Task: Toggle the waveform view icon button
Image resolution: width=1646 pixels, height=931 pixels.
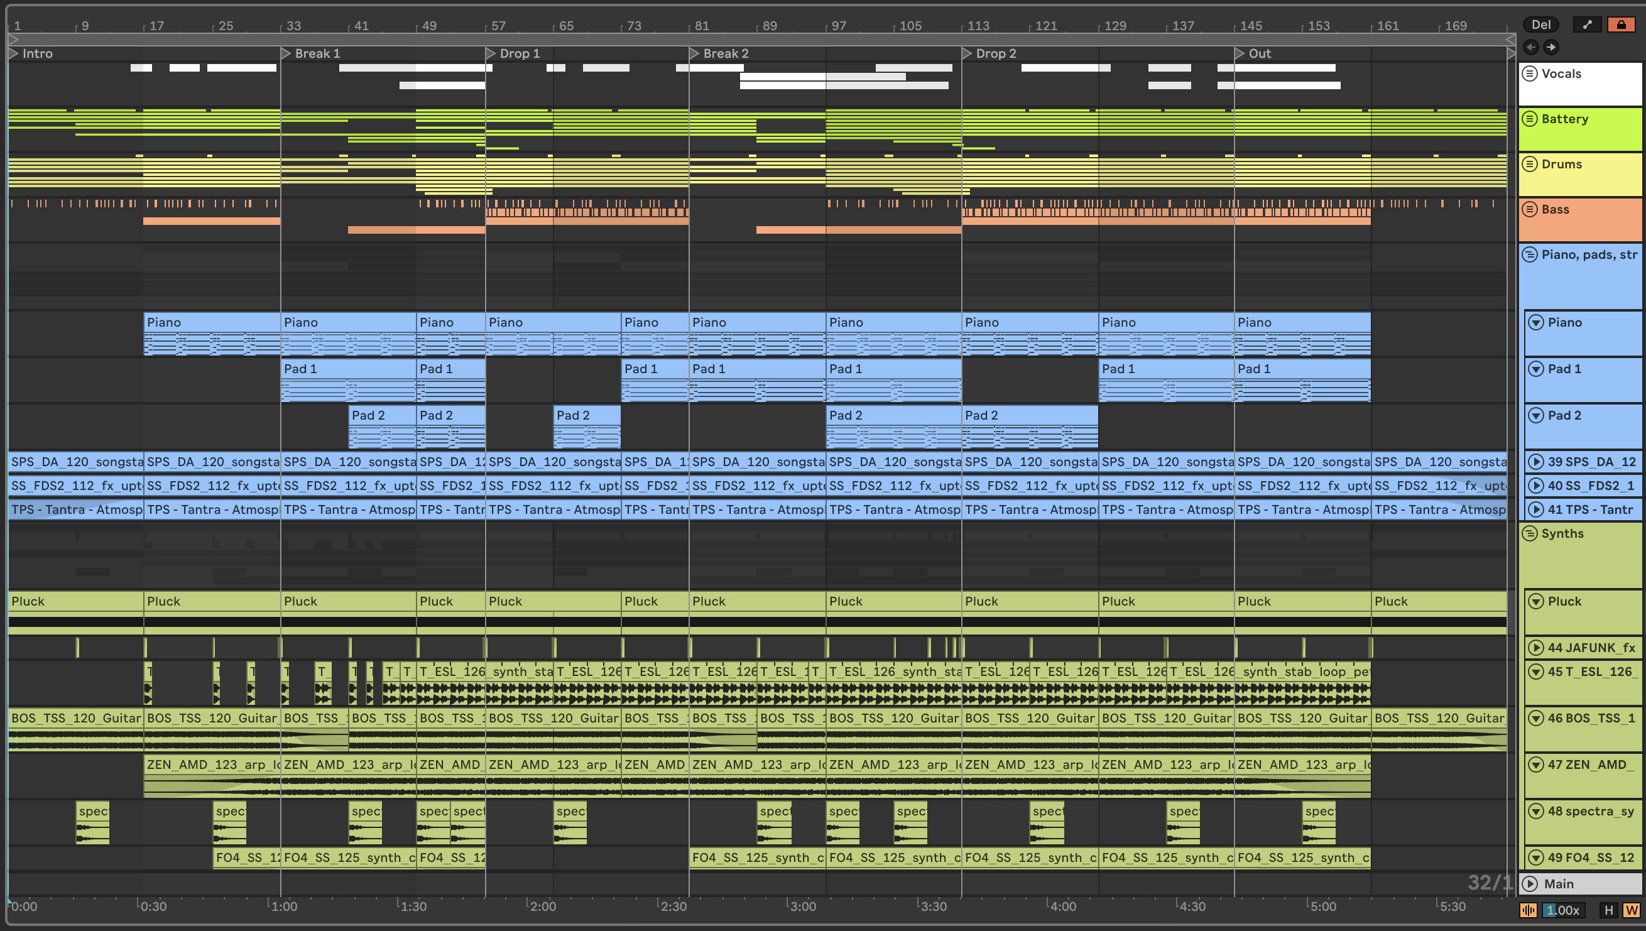Action: point(1528,910)
